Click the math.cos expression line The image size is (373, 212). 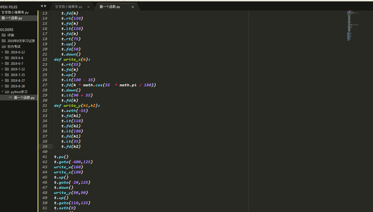[x=109, y=85]
